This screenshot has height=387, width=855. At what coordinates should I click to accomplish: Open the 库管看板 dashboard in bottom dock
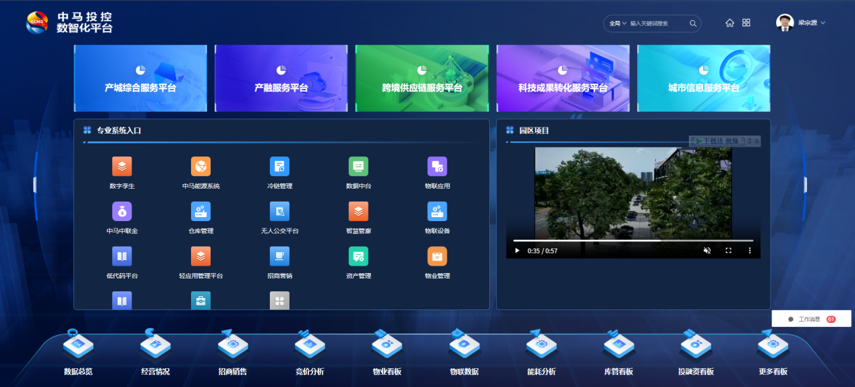click(x=619, y=353)
